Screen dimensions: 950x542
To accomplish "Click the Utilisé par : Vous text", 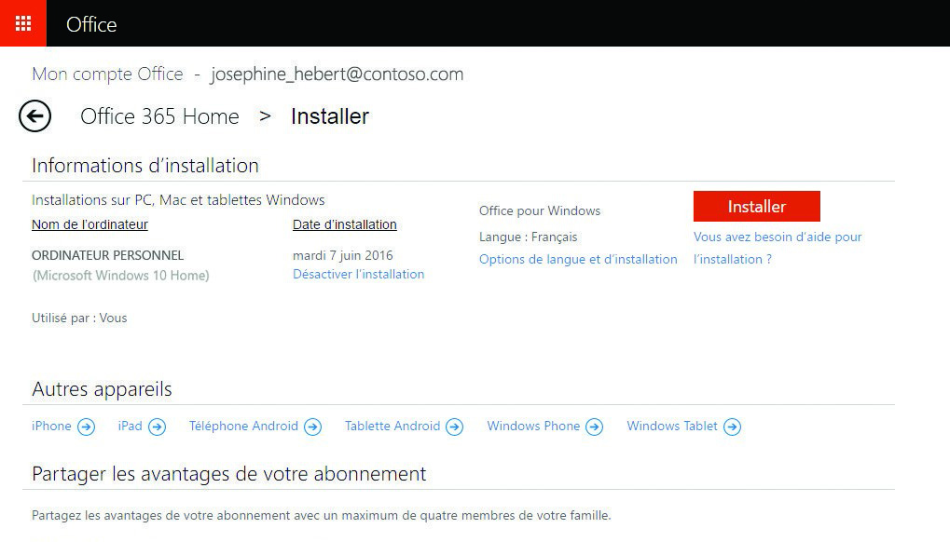I will tap(79, 318).
